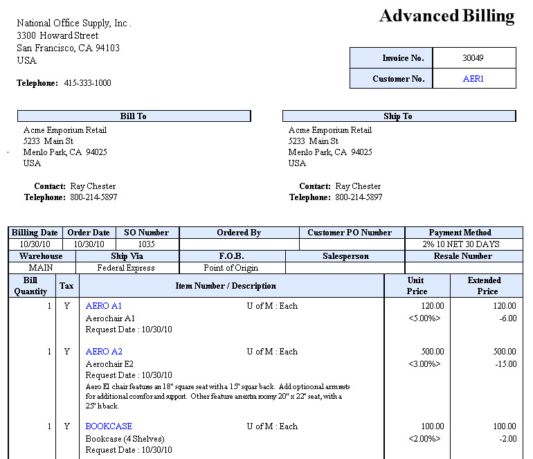Viewport: 533px width, 459px height.
Task: Select the SO Number value 1035
Action: [146, 244]
